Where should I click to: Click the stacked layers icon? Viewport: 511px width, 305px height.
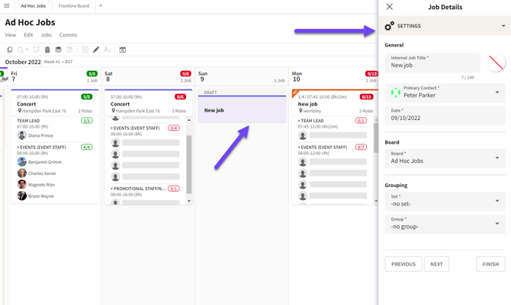tap(58, 49)
